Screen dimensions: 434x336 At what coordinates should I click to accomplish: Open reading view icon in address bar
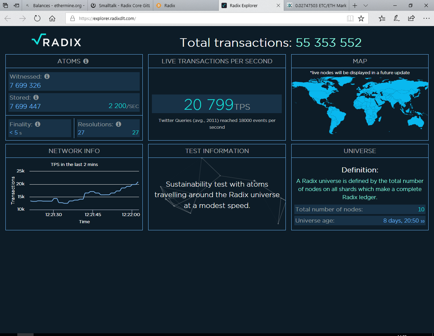[350, 19]
